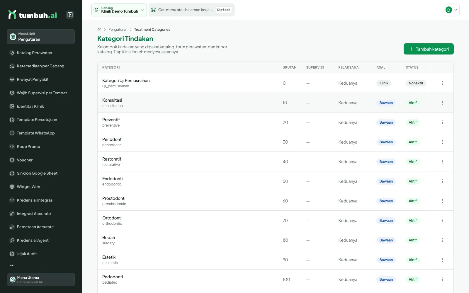Click the Klinik origin badge
This screenshot has width=469, height=293.
[384, 83]
